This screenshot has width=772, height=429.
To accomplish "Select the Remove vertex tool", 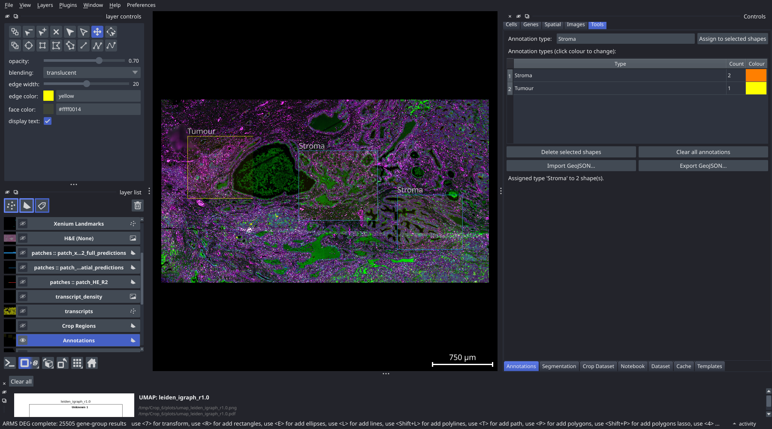I will [x=29, y=32].
